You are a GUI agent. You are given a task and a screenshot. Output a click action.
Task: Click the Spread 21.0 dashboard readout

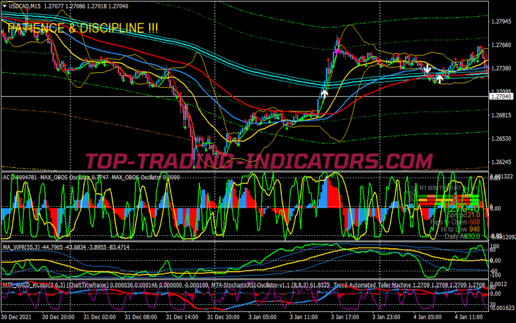463,215
